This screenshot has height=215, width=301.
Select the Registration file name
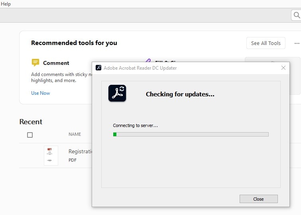pyautogui.click(x=80, y=151)
